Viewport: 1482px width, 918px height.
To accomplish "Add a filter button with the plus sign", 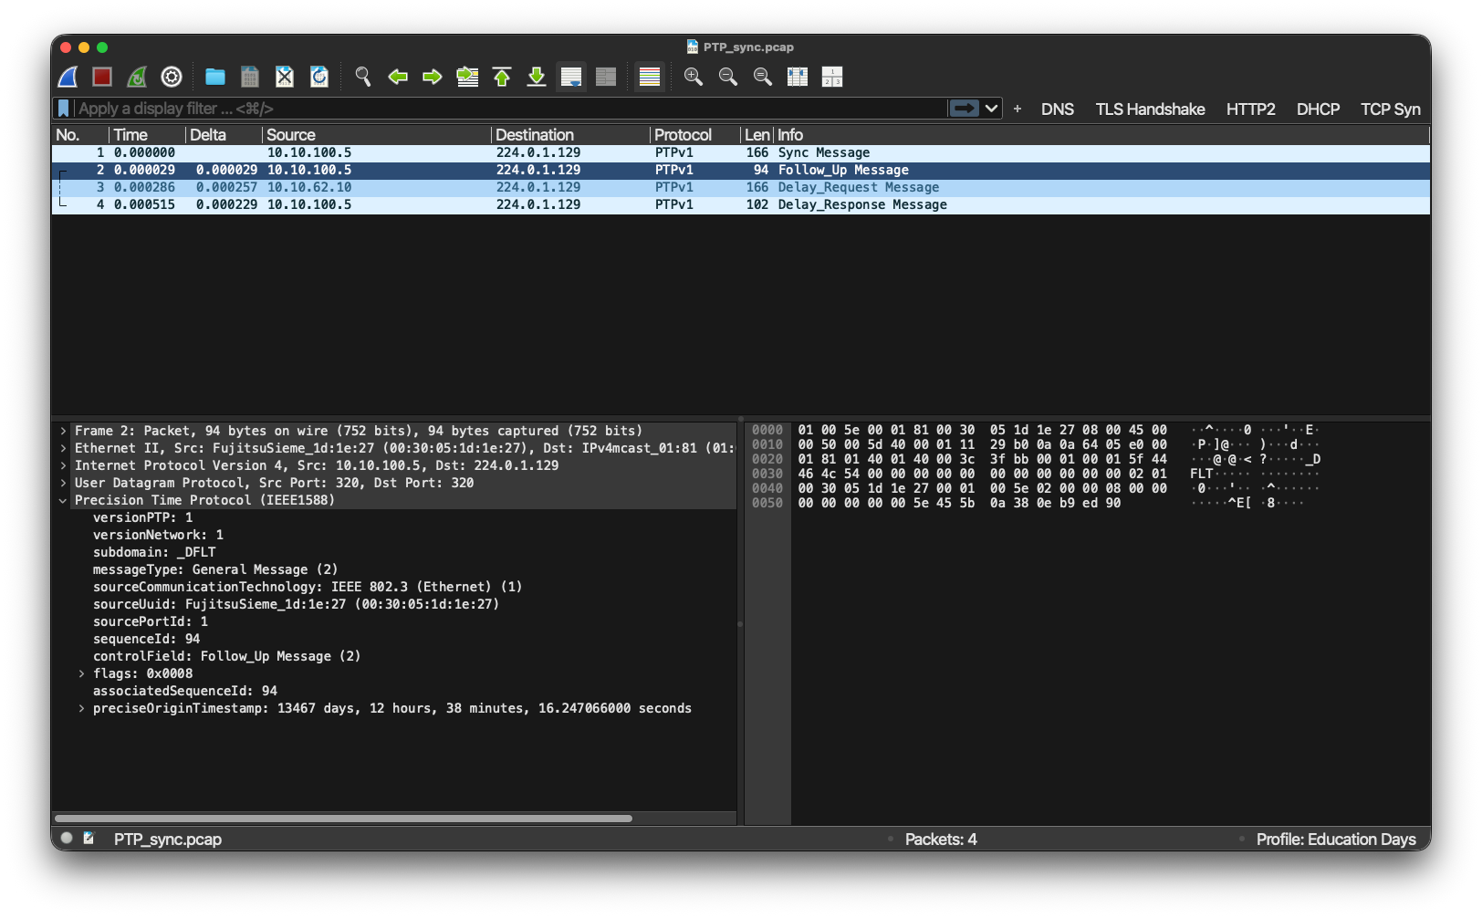I will point(1018,109).
